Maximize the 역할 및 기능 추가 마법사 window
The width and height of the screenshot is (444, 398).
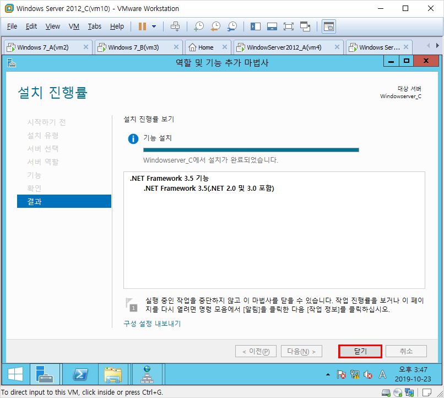pyautogui.click(x=407, y=61)
